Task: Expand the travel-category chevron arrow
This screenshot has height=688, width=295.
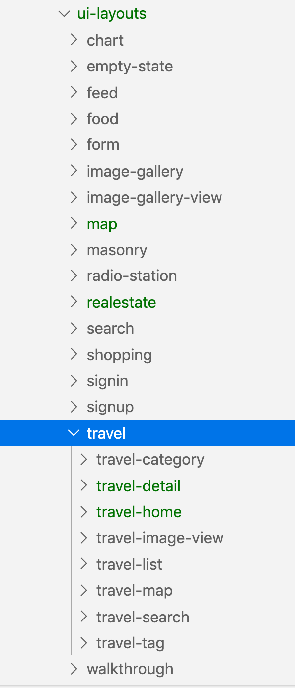Action: click(83, 459)
